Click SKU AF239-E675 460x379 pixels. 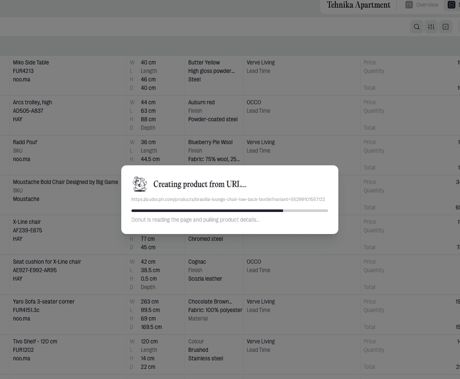27,231
